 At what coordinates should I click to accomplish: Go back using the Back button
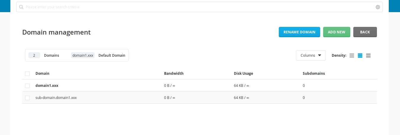click(x=365, y=32)
